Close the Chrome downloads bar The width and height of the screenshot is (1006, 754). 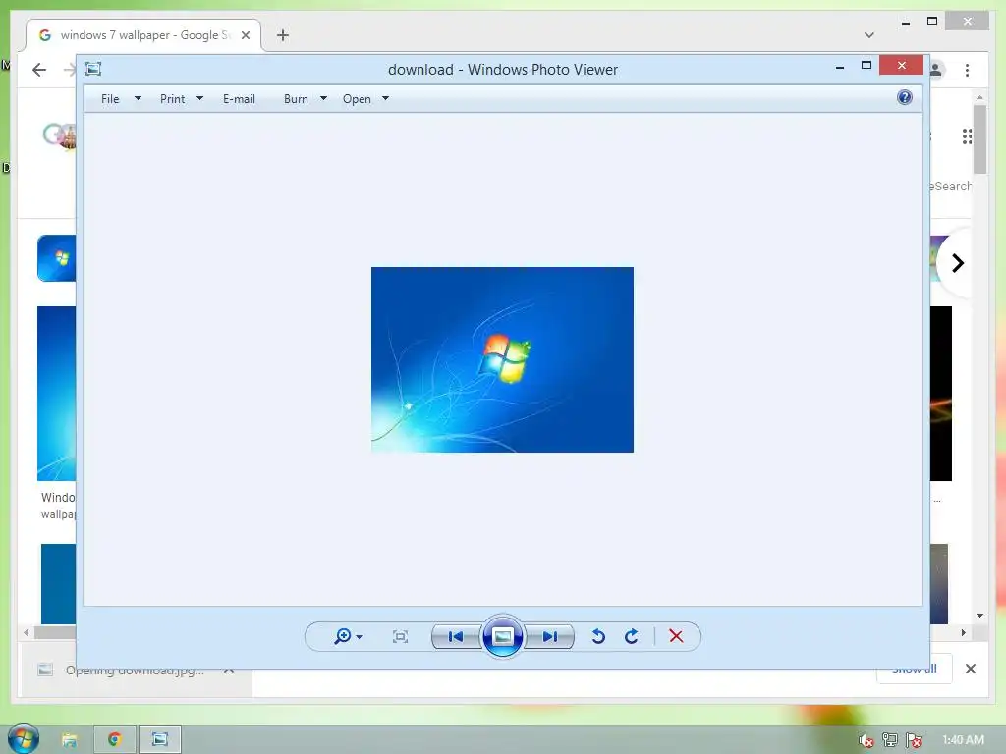[971, 669]
